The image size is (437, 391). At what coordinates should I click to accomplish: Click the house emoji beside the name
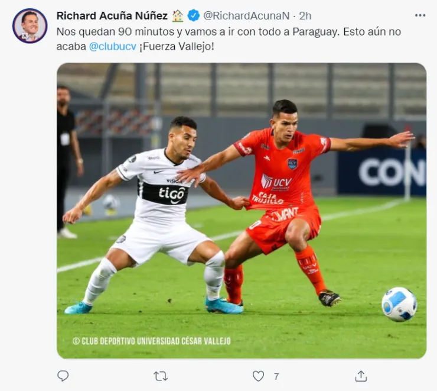pos(178,15)
